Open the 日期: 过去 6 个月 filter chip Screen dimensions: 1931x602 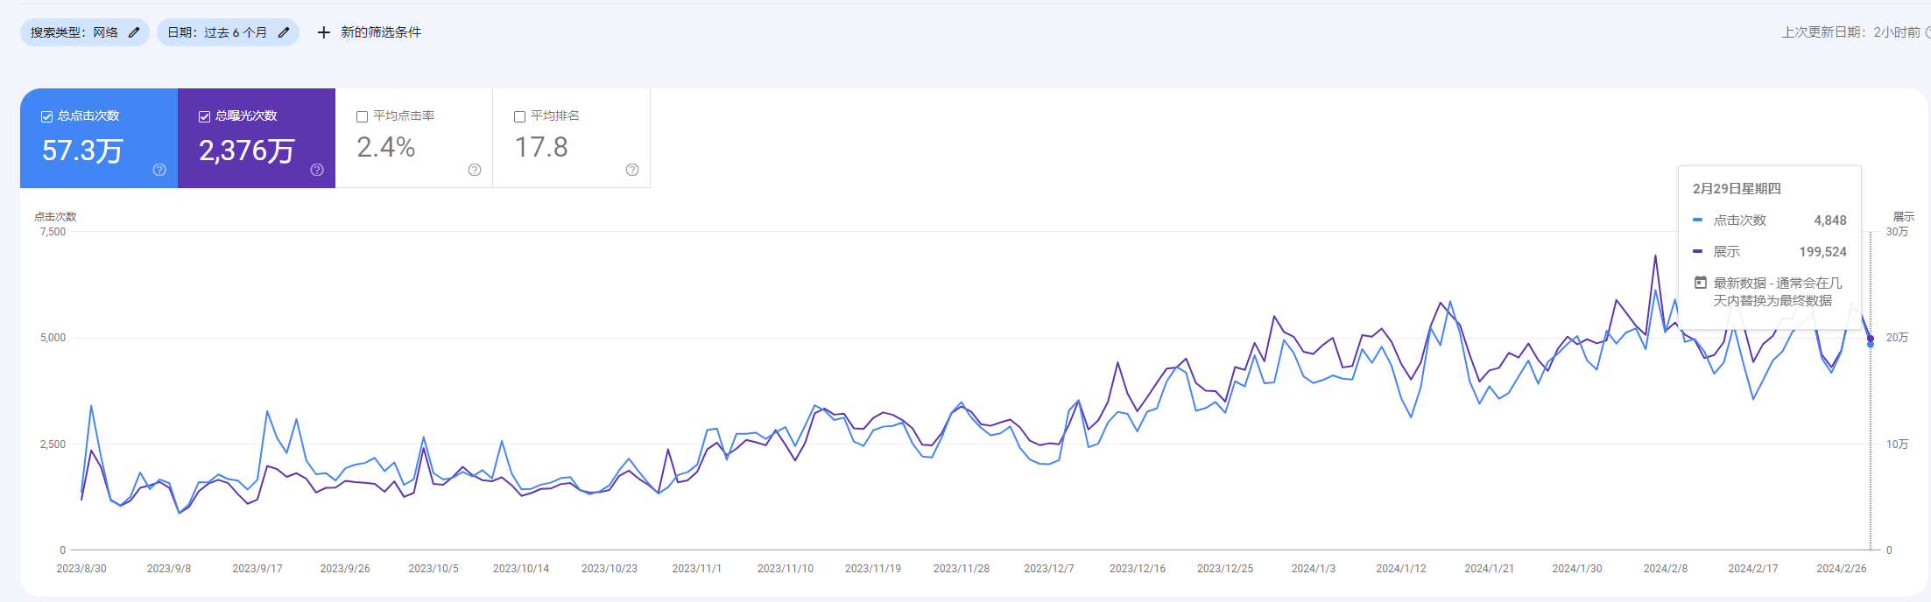[x=217, y=32]
